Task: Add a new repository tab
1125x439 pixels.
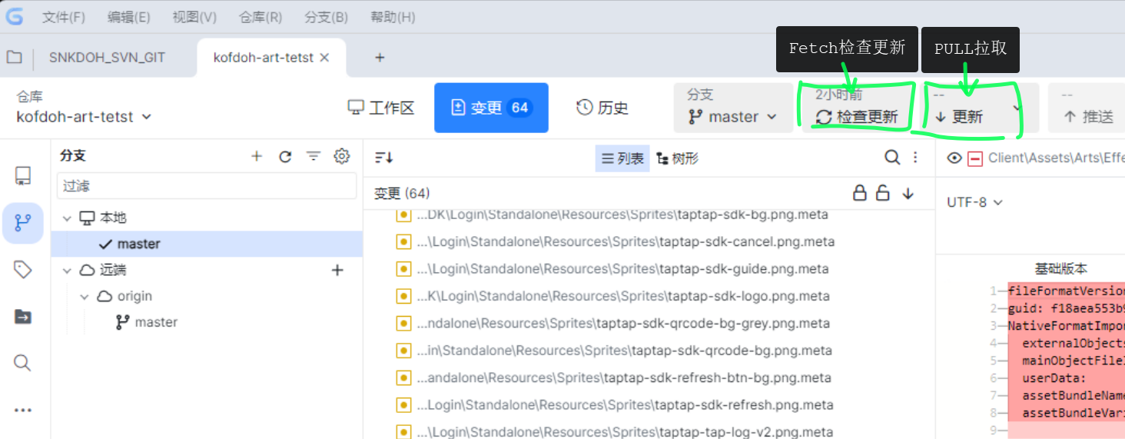Action: (x=380, y=58)
